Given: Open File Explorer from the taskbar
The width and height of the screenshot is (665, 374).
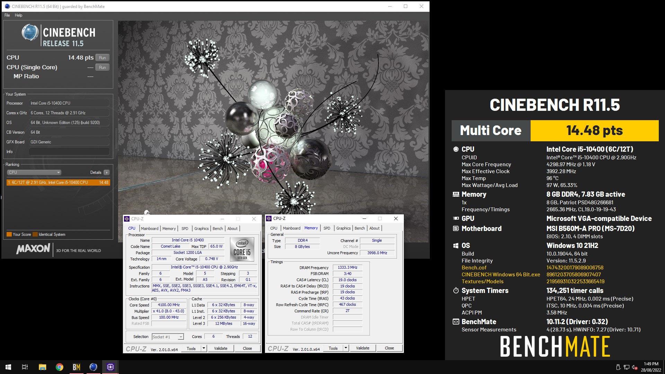Looking at the screenshot, I should pos(42,367).
